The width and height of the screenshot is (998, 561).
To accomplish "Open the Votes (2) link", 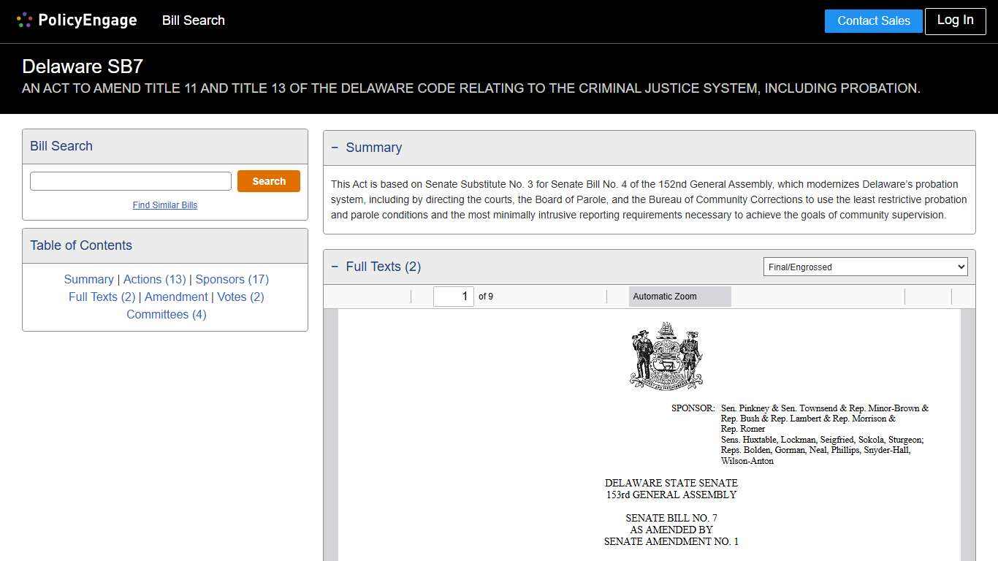I will (x=240, y=297).
